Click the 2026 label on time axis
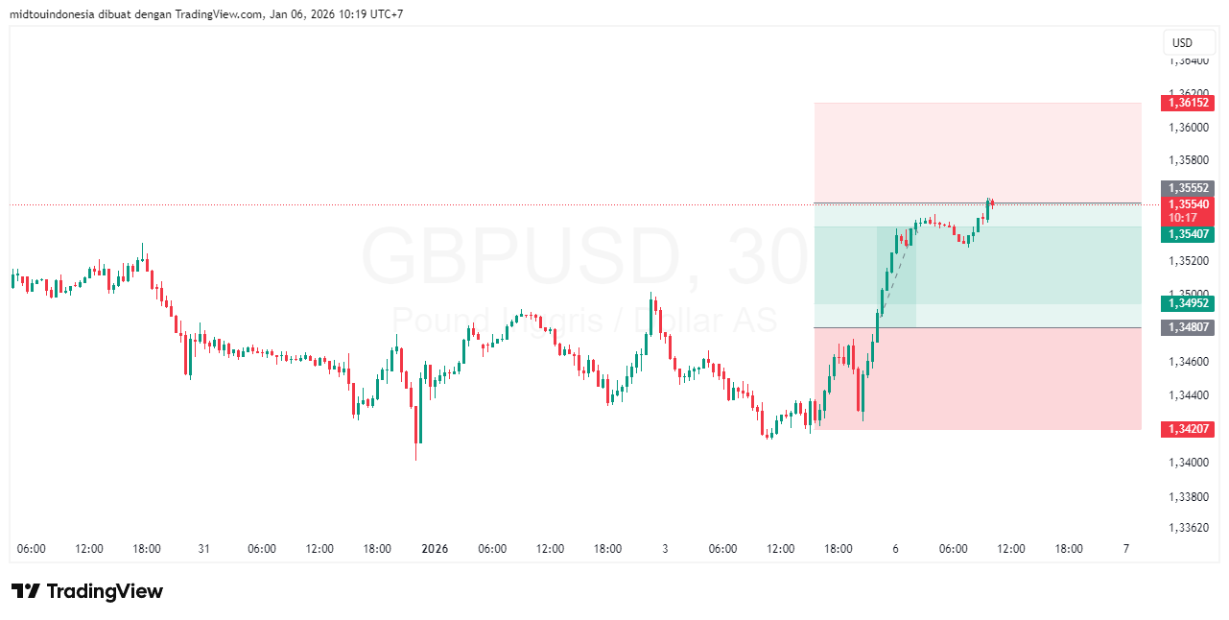The image size is (1229, 620). 435,549
